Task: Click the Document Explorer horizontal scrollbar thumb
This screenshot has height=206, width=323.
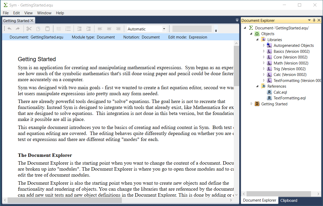Action: (x=279, y=194)
